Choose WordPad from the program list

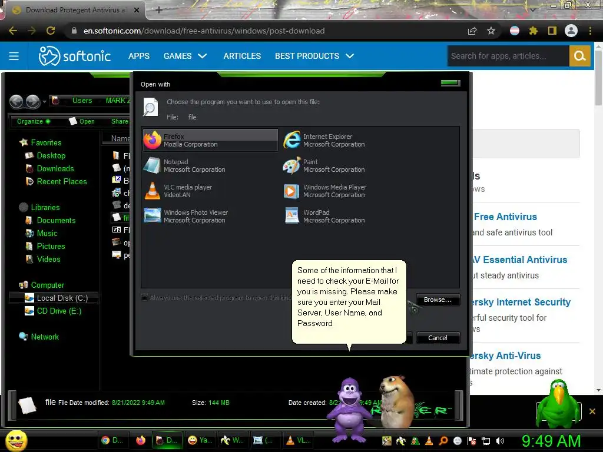pyautogui.click(x=324, y=216)
